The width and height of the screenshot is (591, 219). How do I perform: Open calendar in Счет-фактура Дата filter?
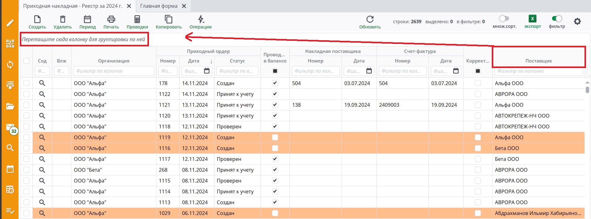point(456,71)
